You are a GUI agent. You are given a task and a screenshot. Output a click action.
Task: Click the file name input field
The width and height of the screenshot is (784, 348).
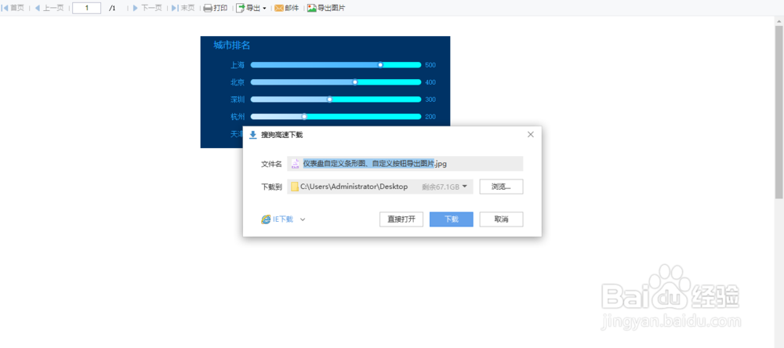click(405, 164)
